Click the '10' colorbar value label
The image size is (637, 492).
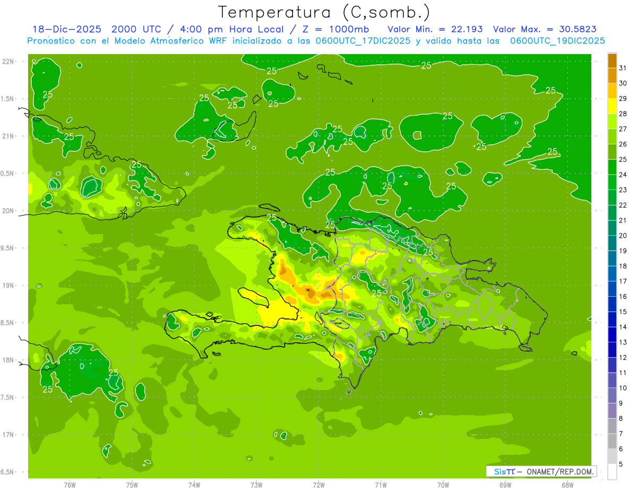(623, 388)
